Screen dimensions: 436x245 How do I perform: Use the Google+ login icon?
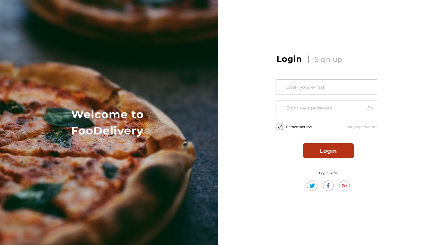tap(344, 186)
